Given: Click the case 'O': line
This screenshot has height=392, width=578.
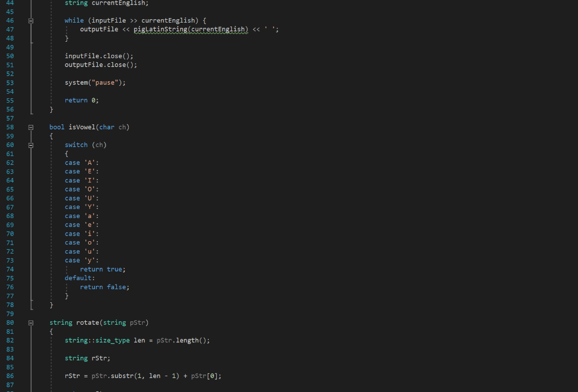Looking at the screenshot, I should 81,189.
